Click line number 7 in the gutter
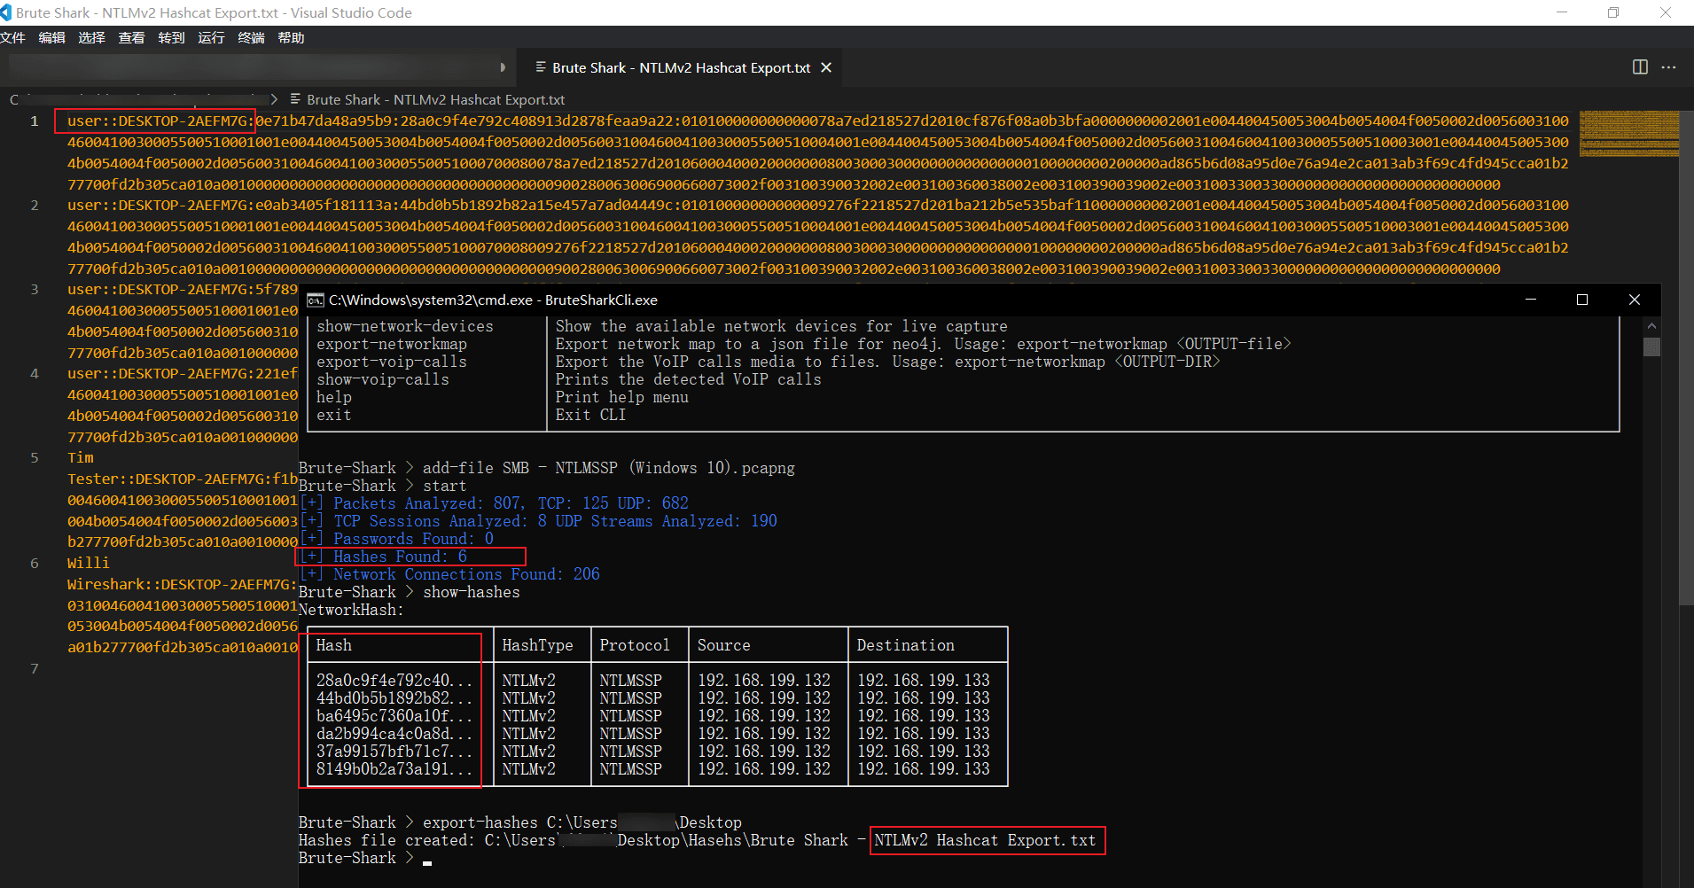The width and height of the screenshot is (1694, 888). [35, 669]
